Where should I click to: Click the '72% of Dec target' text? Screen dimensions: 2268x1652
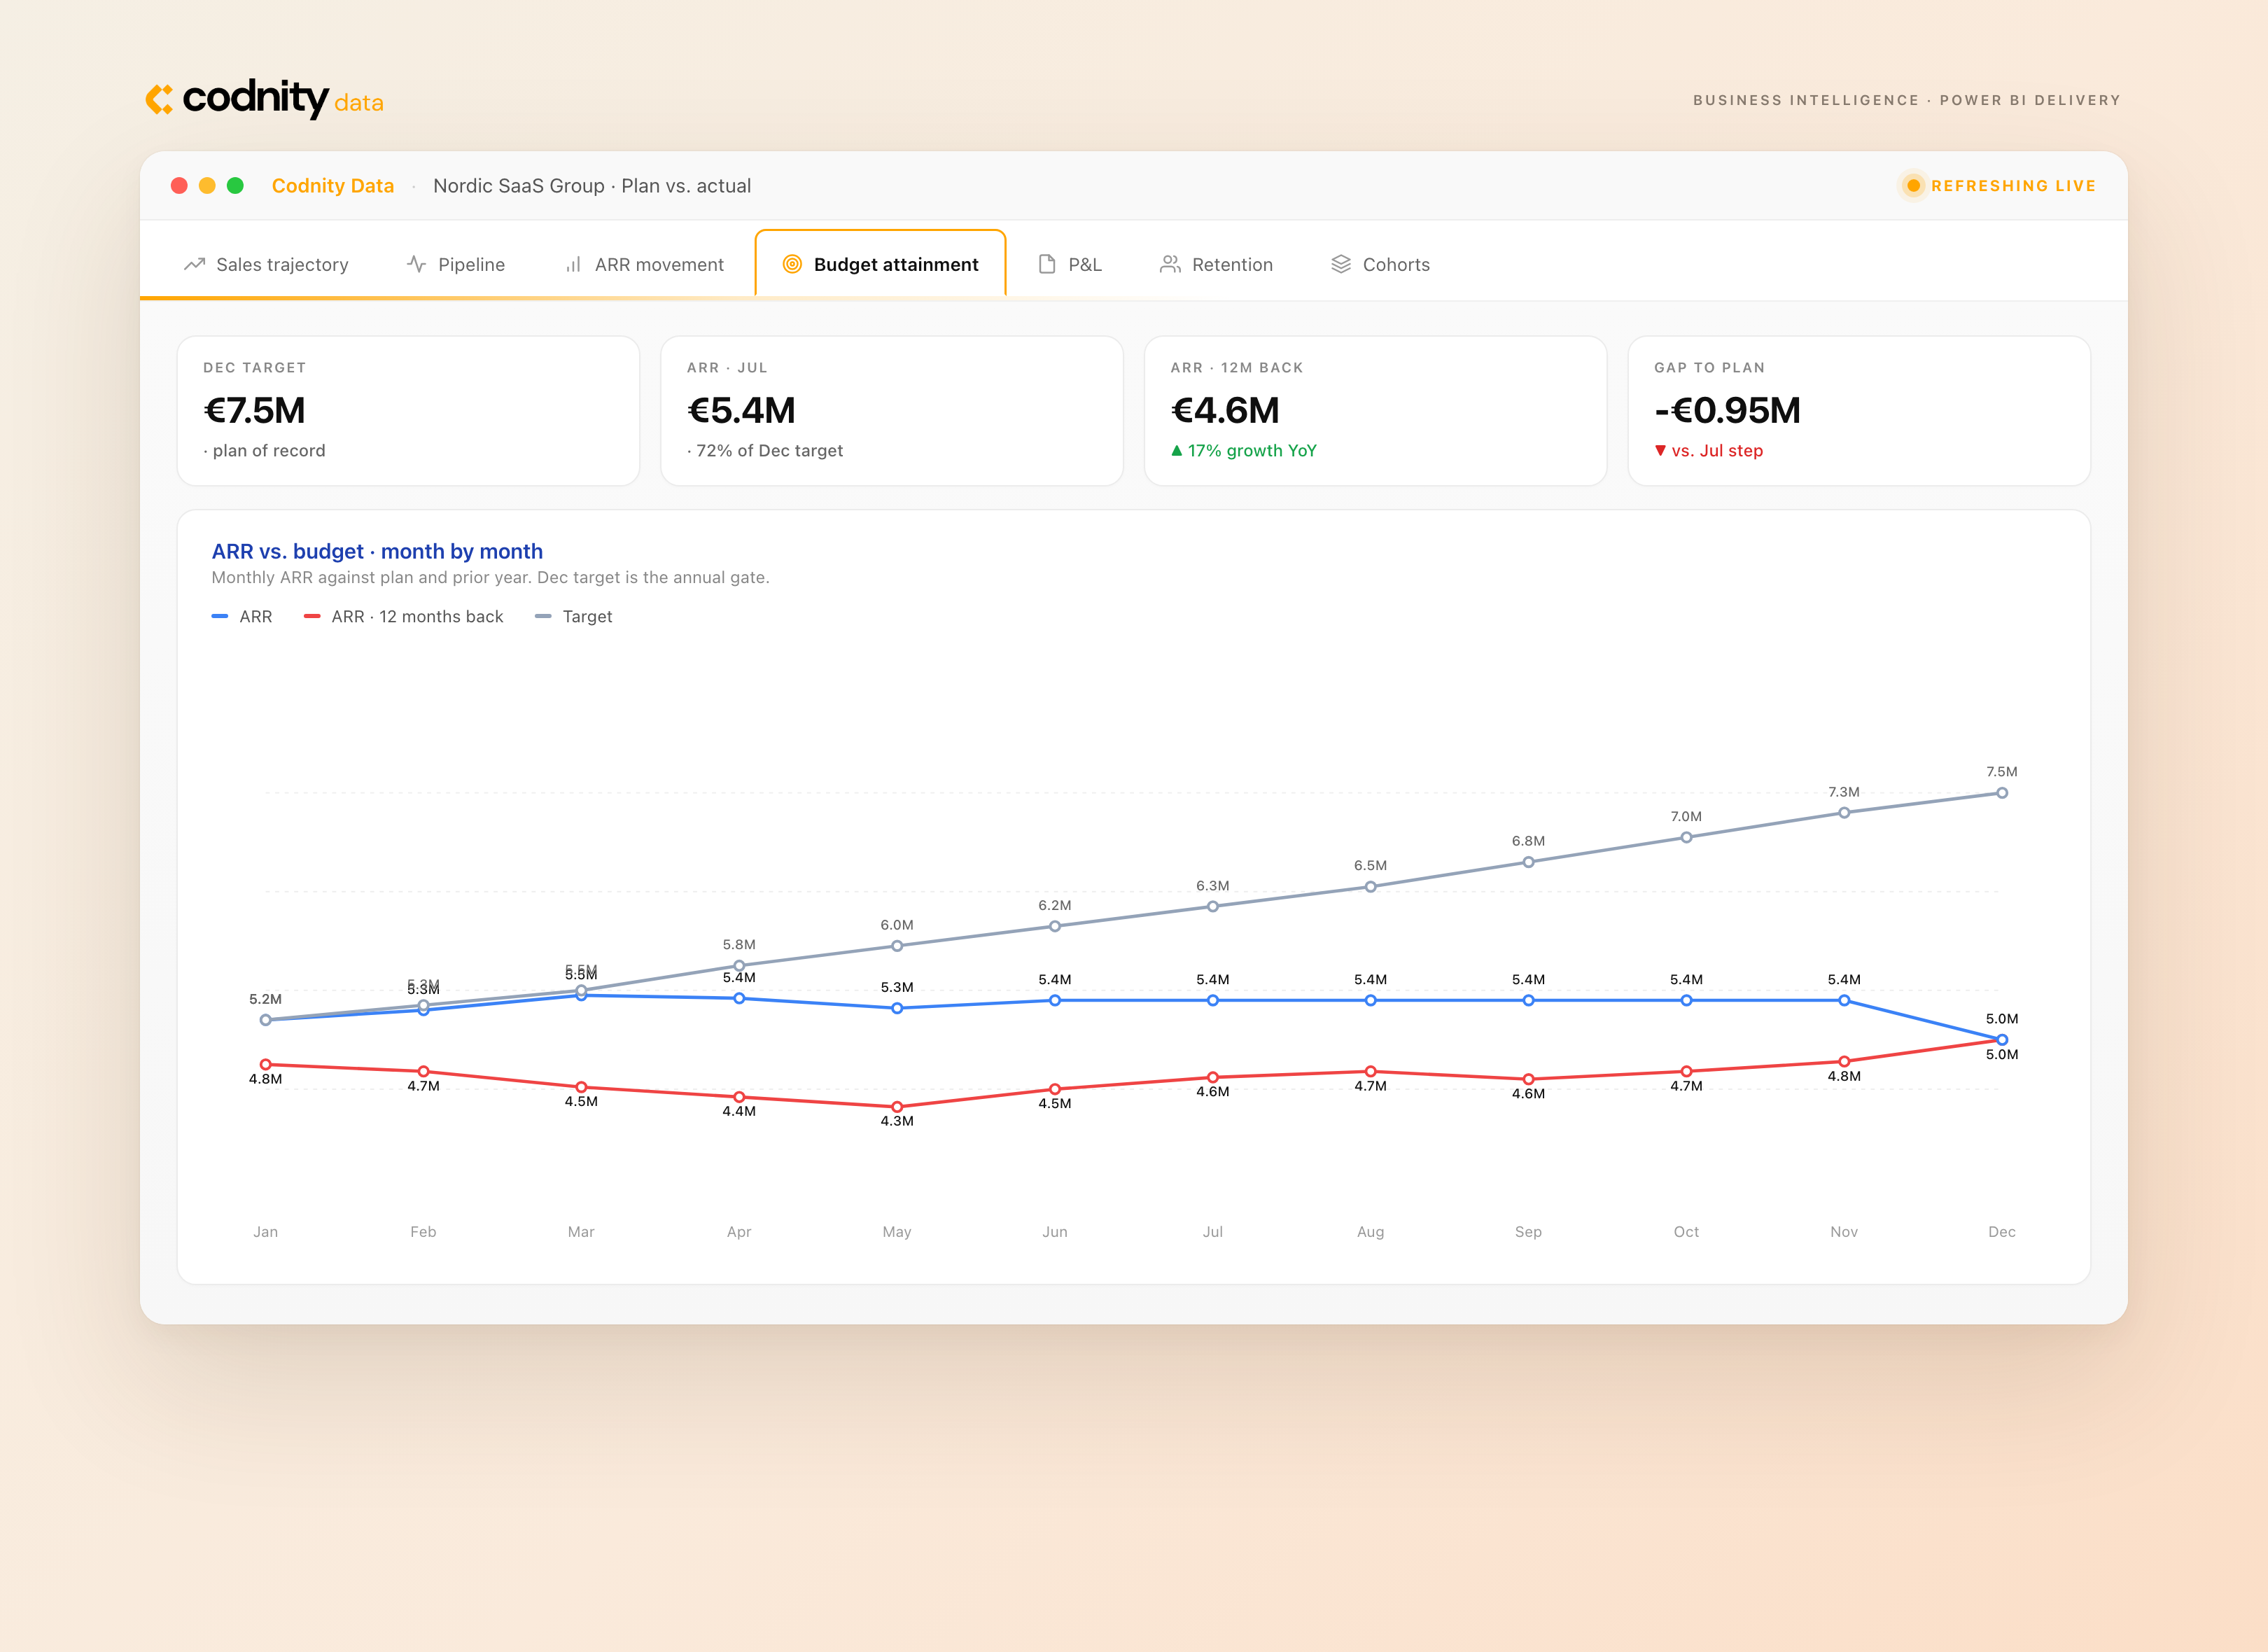click(769, 451)
